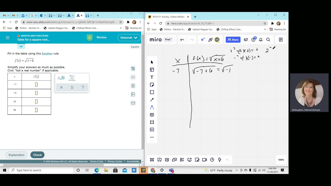Open the Miro templates tool
This screenshot has width=331, height=186.
[152, 70]
